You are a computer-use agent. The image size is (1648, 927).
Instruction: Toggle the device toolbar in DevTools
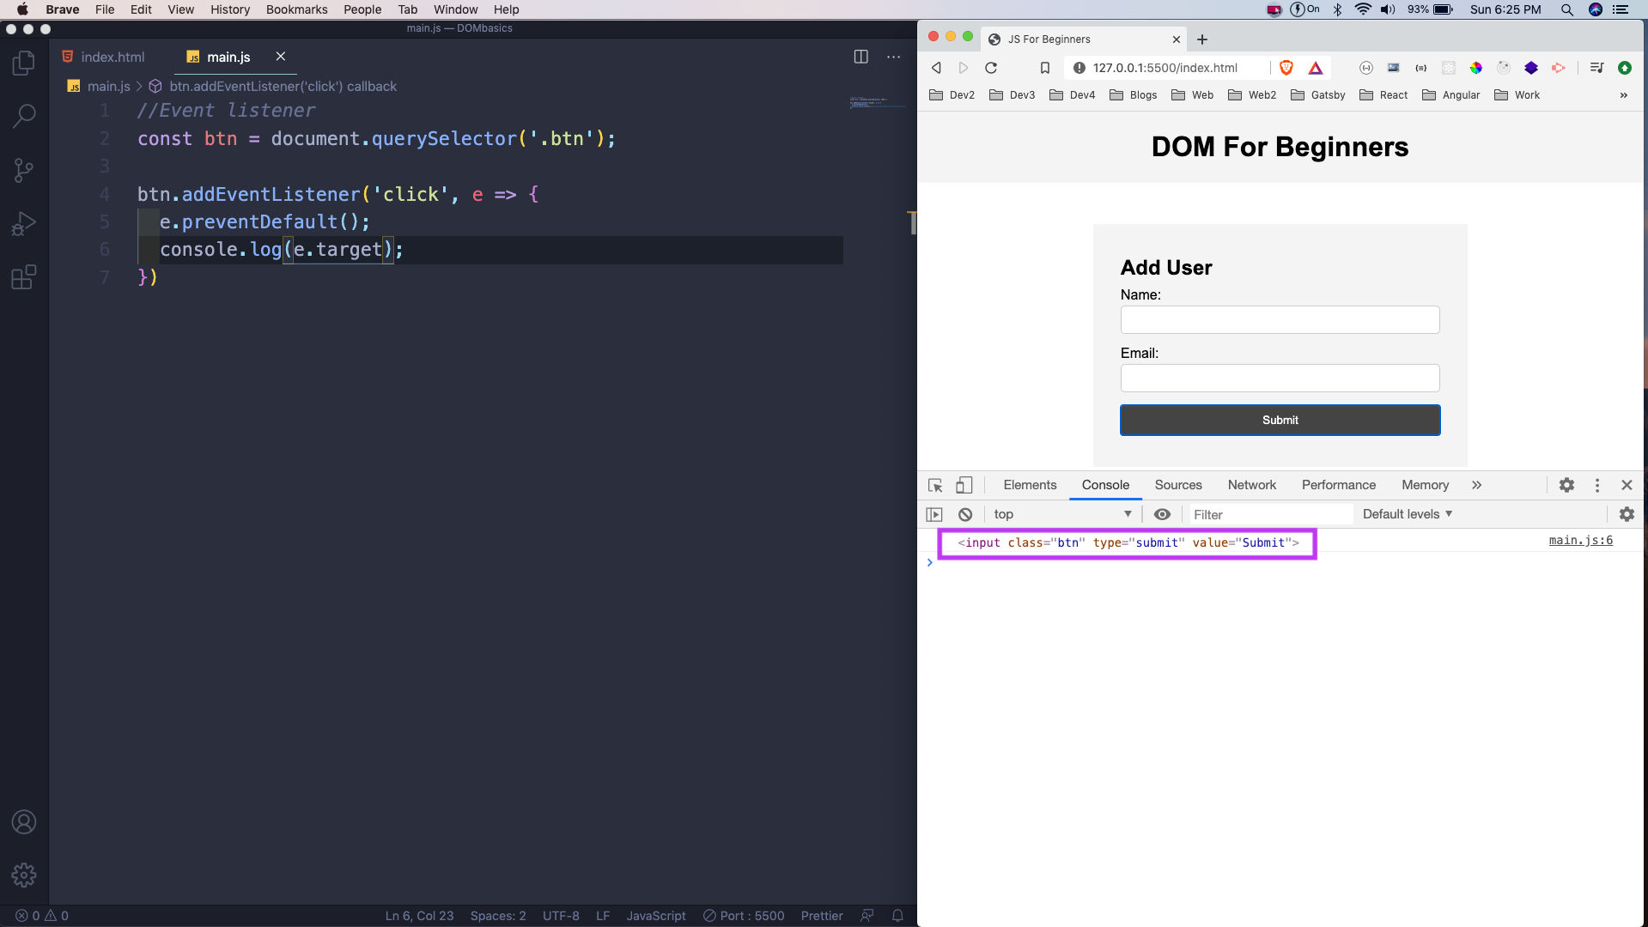[964, 486]
